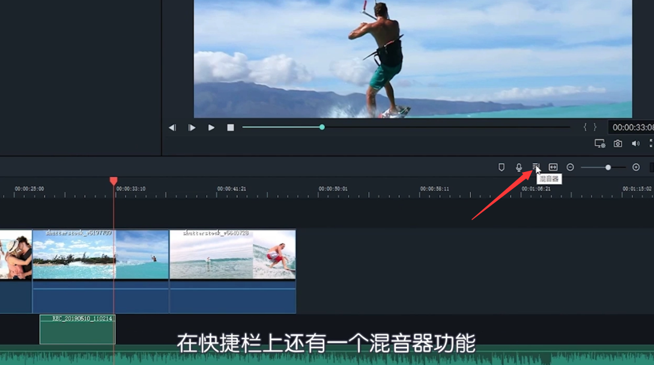Stop the preview playback
The image size is (654, 365).
click(x=230, y=127)
